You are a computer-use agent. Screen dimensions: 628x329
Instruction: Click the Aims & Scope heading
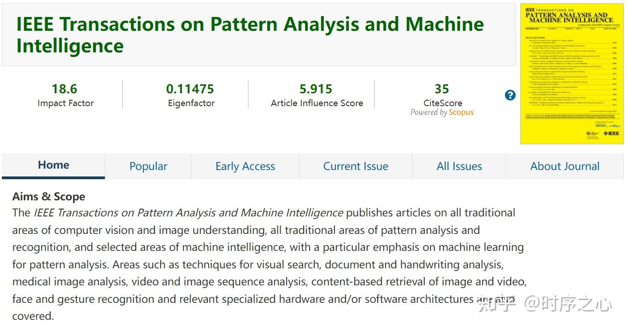(49, 197)
